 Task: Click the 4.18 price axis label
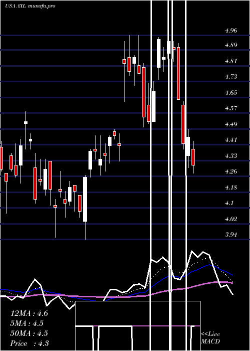click(231, 188)
